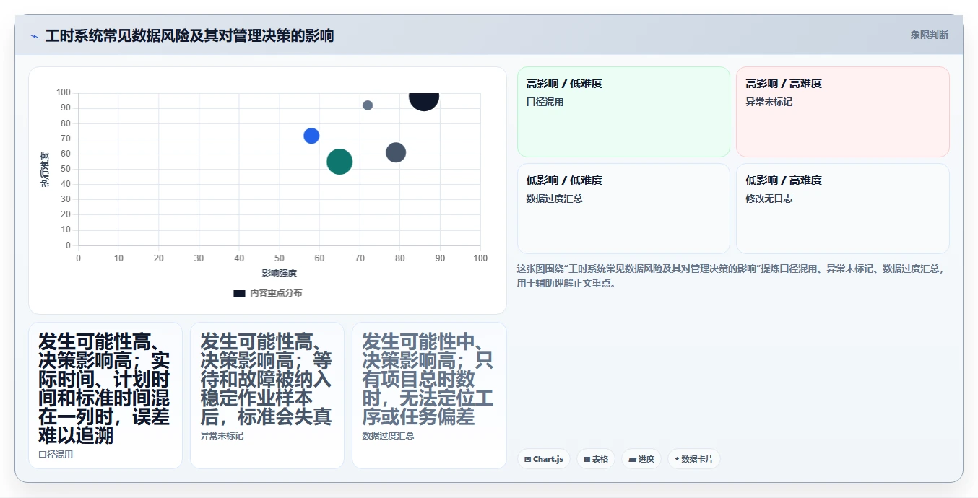The image size is (978, 498).
Task: Click the 进度 tag chip
Action: (641, 459)
